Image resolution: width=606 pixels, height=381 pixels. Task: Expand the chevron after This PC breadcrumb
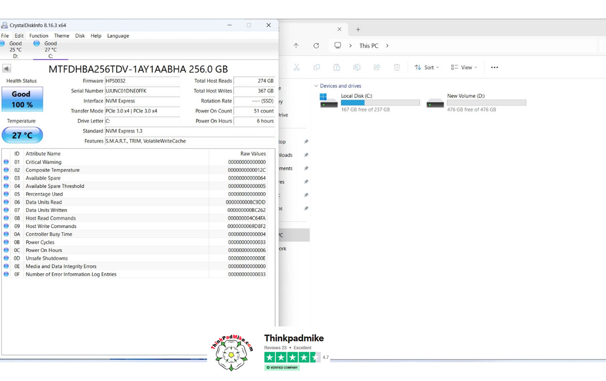coord(387,46)
